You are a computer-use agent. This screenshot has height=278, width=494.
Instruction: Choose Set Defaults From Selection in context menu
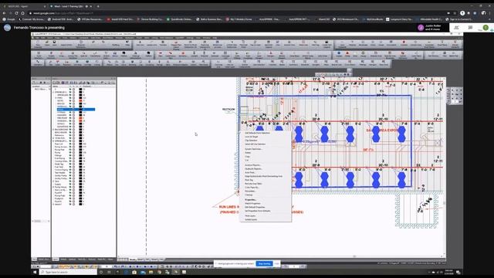tap(257, 133)
